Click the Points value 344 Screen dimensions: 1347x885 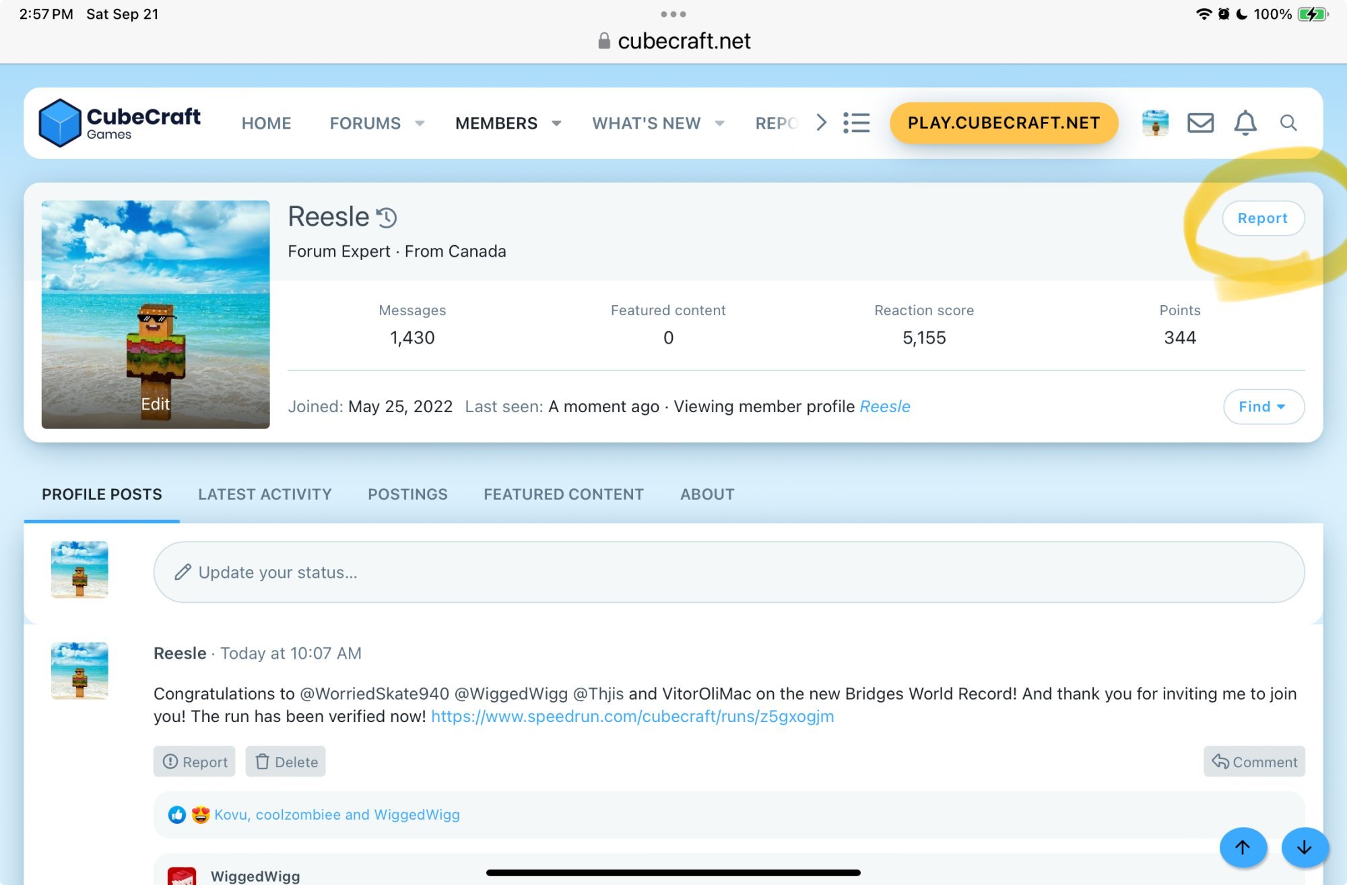tap(1180, 338)
